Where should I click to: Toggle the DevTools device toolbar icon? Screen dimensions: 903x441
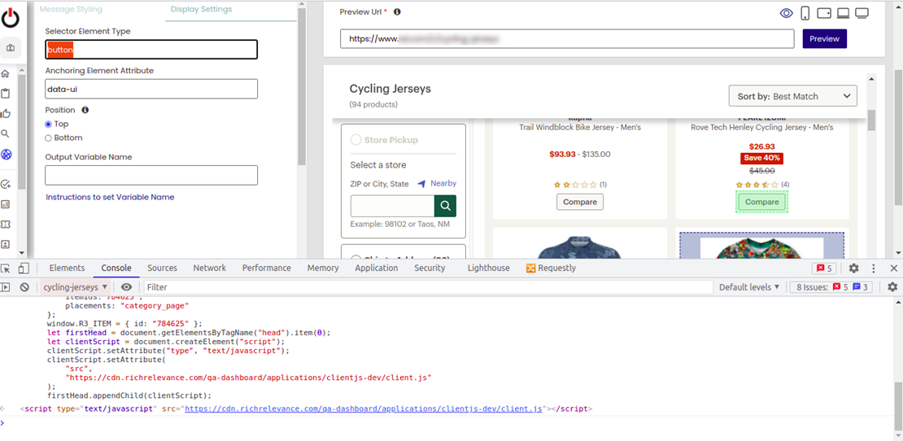tap(24, 269)
